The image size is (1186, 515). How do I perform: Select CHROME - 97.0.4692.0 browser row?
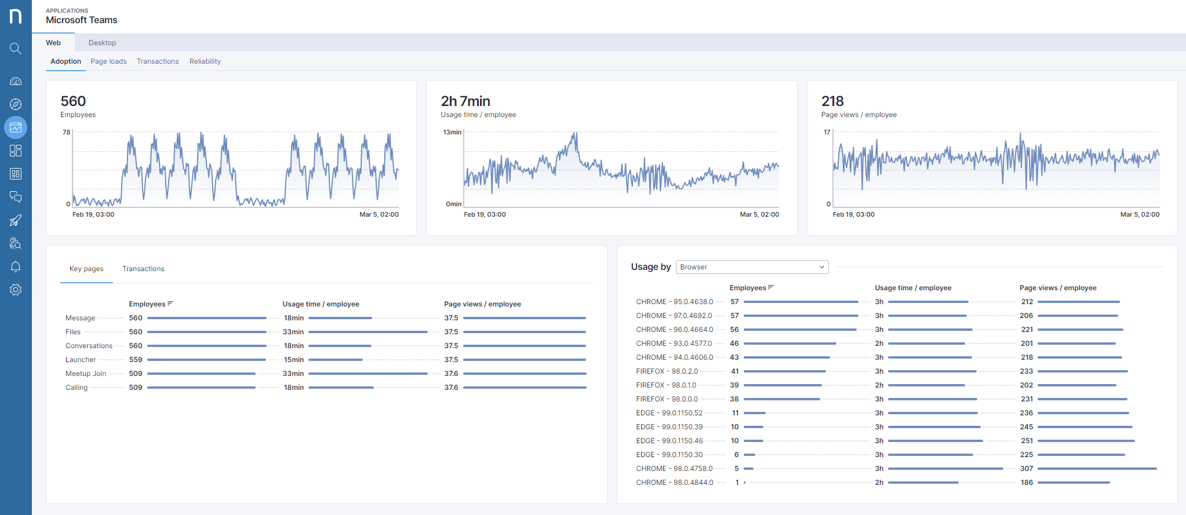tap(897, 316)
